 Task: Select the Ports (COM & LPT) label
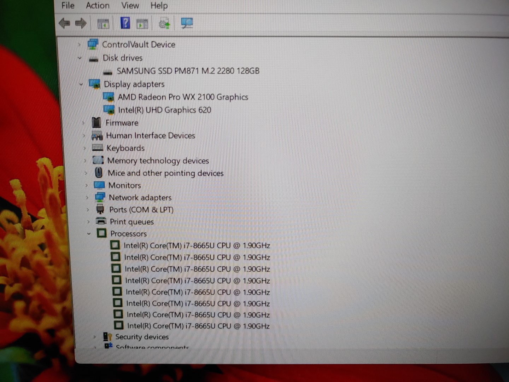click(x=141, y=210)
